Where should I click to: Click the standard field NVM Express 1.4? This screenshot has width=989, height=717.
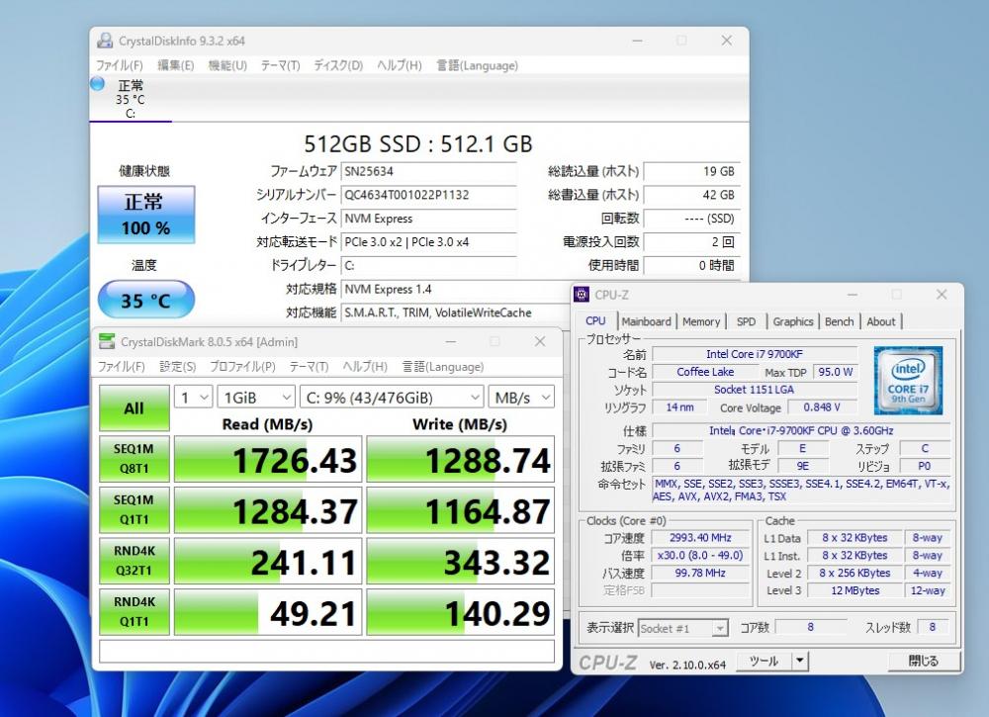455,290
